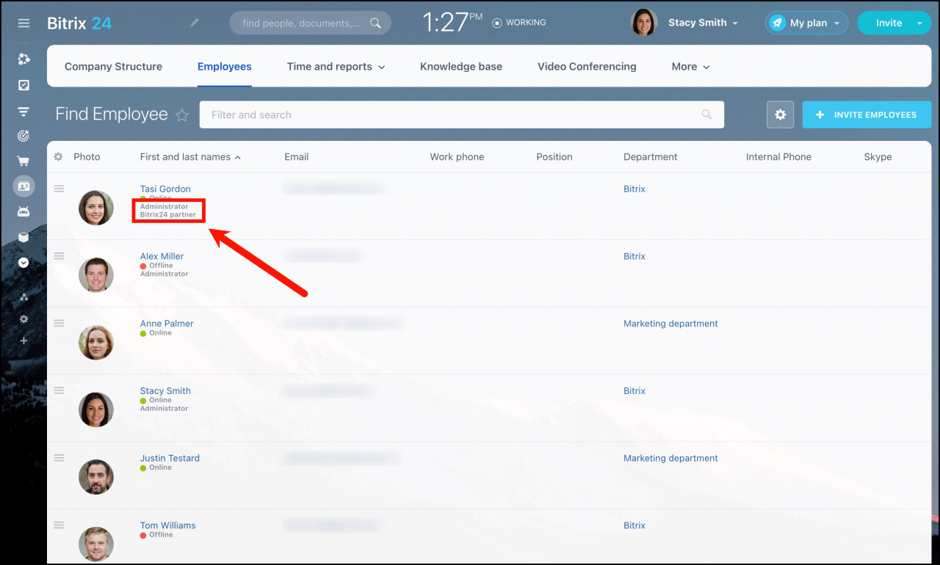Viewport: 940px width, 565px height.
Task: Click the WORKING status stop icon
Action: pyautogui.click(x=497, y=23)
